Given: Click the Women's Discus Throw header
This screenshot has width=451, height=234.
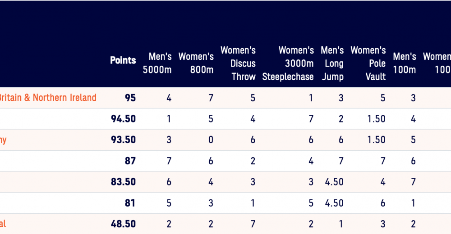Looking at the screenshot, I should click(x=238, y=63).
